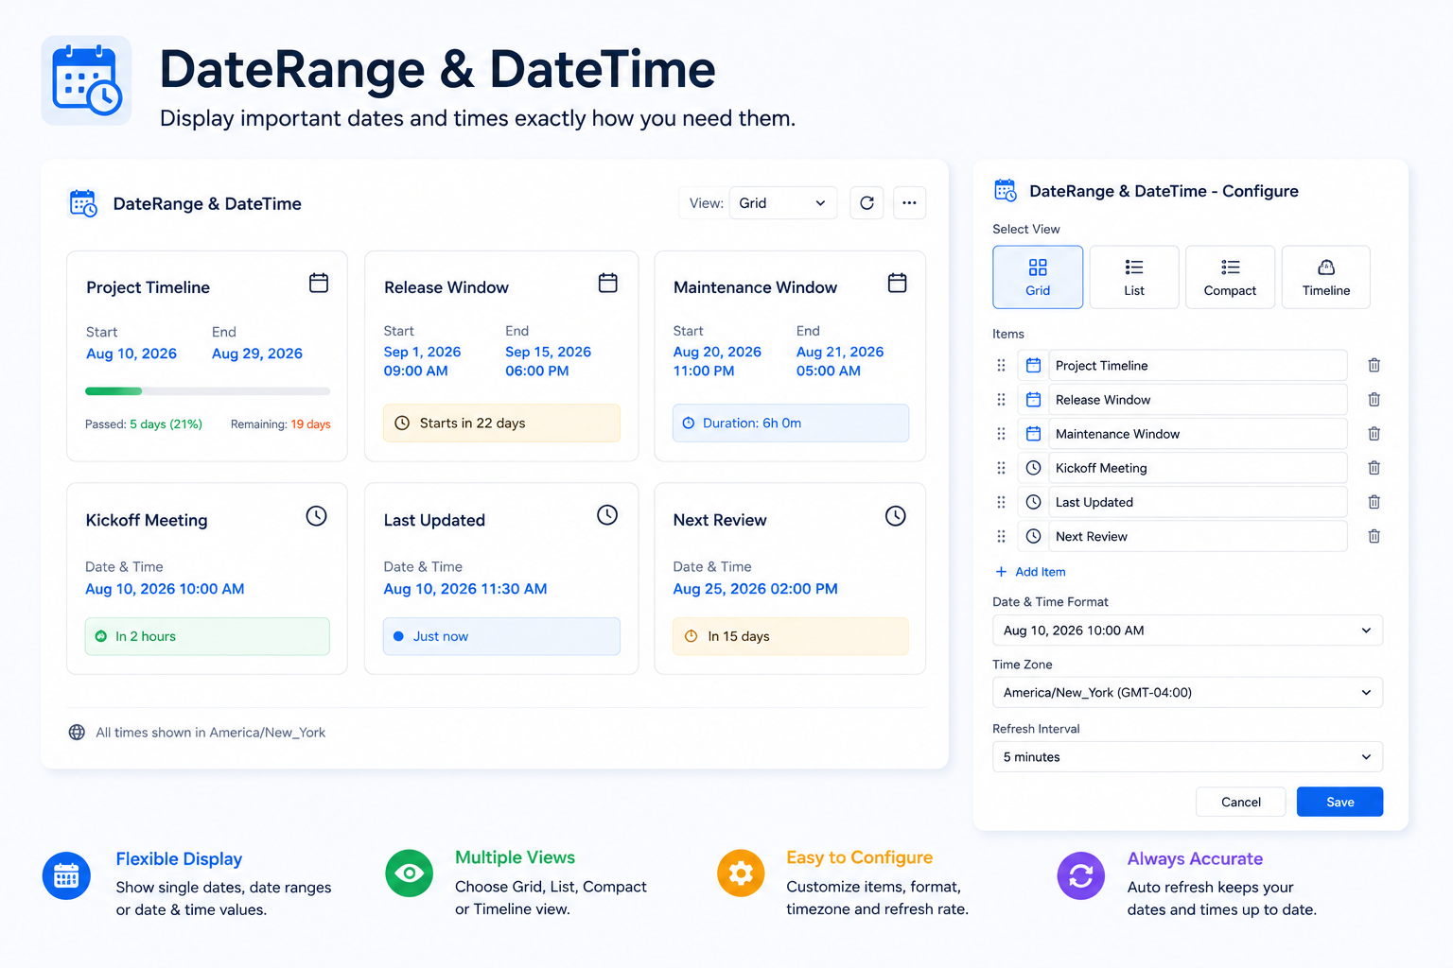
Task: Click the Cancel button
Action: coord(1241,802)
